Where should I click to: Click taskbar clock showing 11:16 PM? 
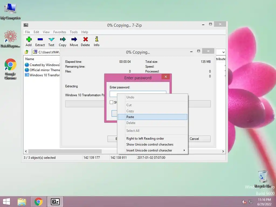tap(264, 202)
